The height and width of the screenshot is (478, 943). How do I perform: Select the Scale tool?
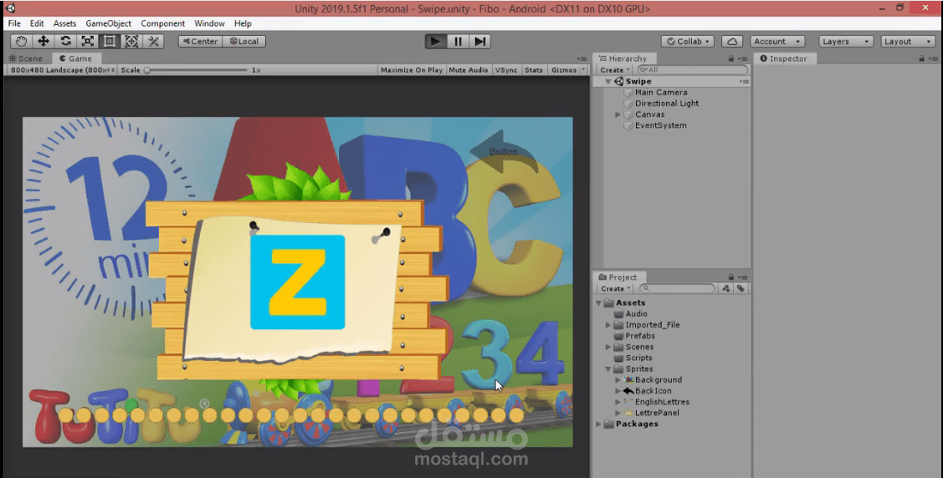[x=88, y=42]
